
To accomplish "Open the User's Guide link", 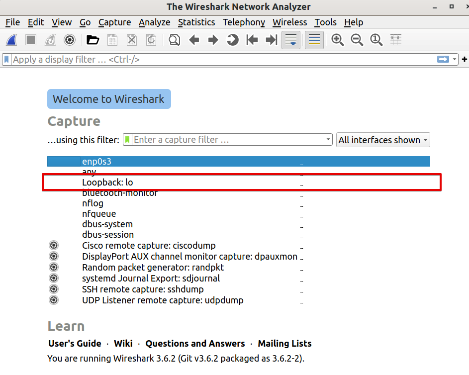I will [75, 343].
